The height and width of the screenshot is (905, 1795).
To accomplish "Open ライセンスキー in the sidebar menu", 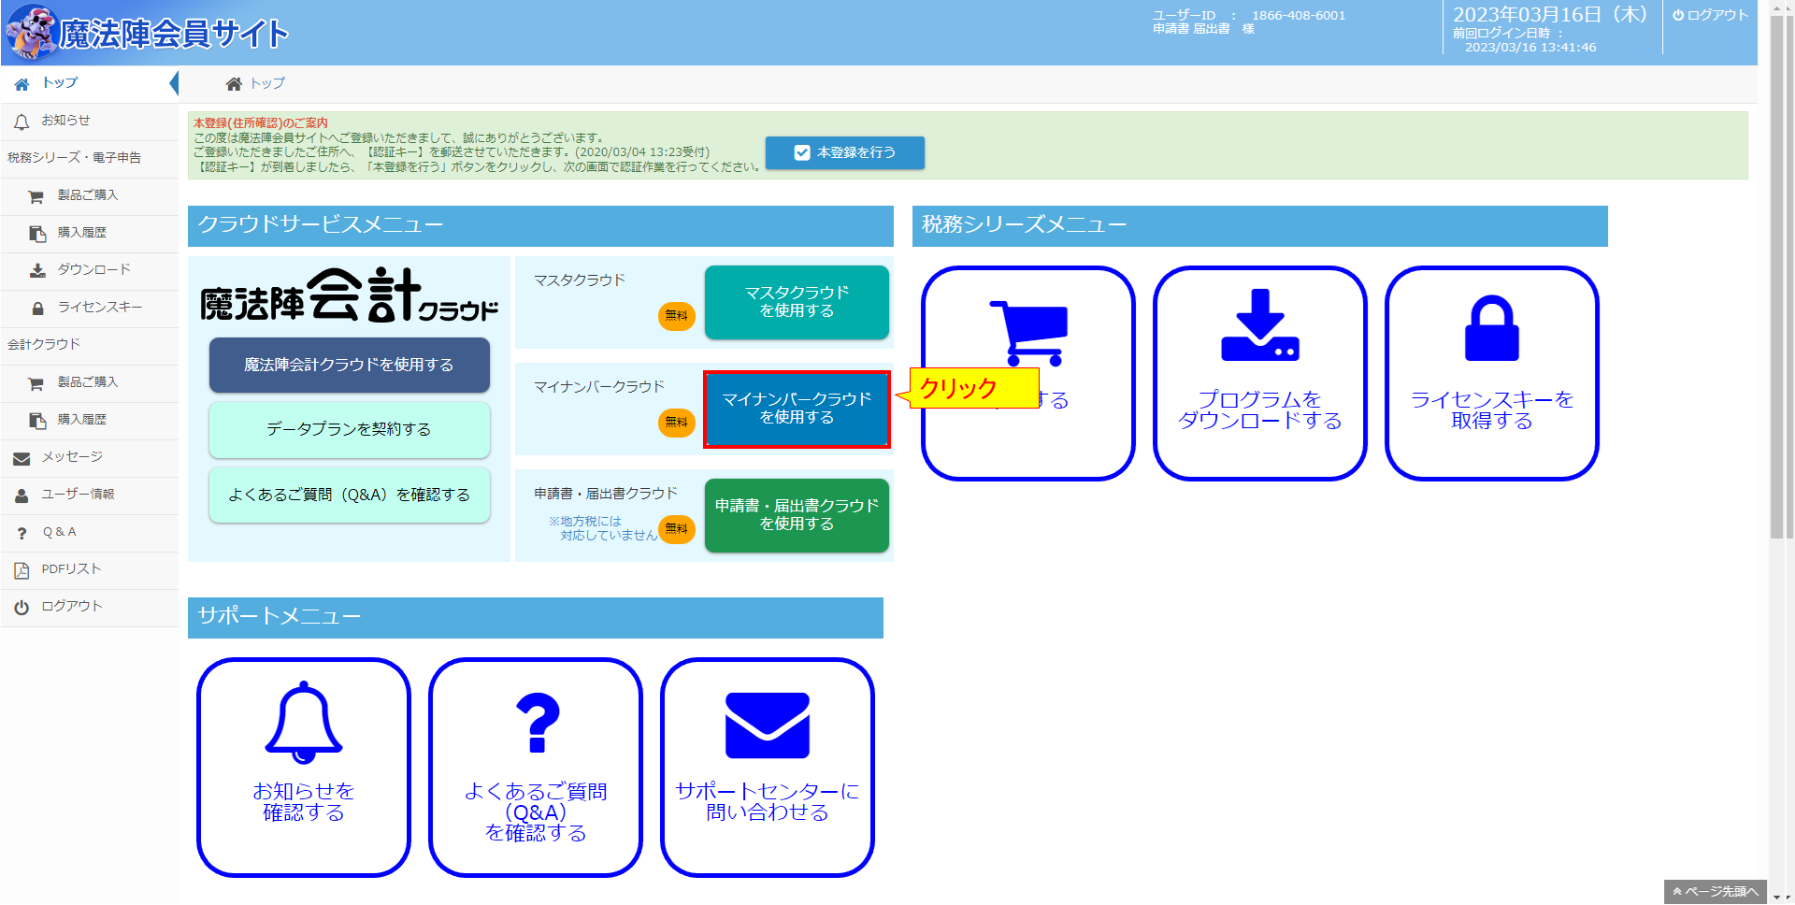I will (x=90, y=309).
